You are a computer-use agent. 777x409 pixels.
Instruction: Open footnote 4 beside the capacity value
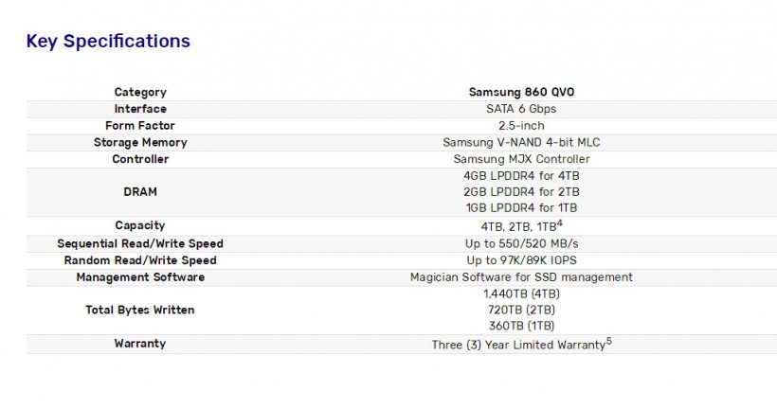pos(560,222)
